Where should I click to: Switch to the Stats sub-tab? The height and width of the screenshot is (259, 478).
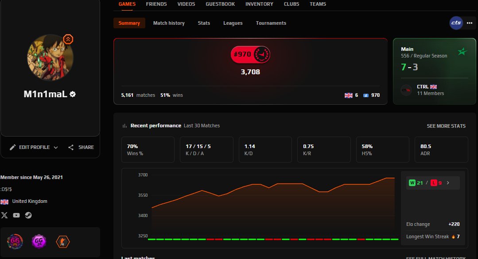(204, 23)
